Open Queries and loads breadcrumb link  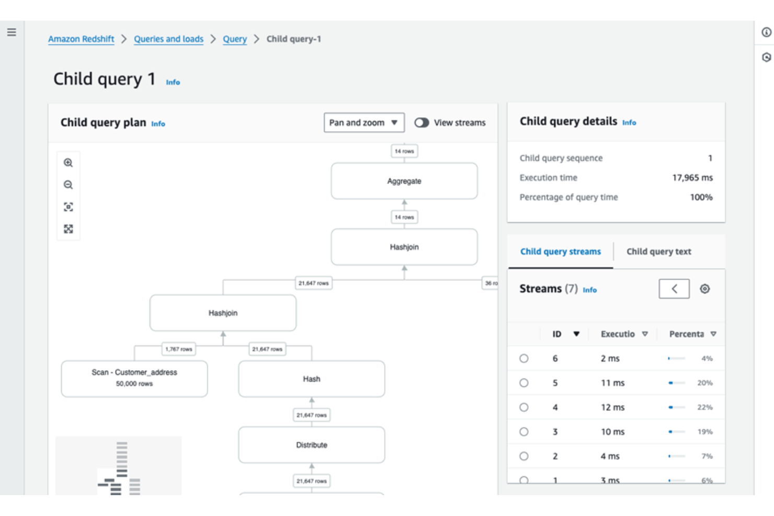pos(168,39)
